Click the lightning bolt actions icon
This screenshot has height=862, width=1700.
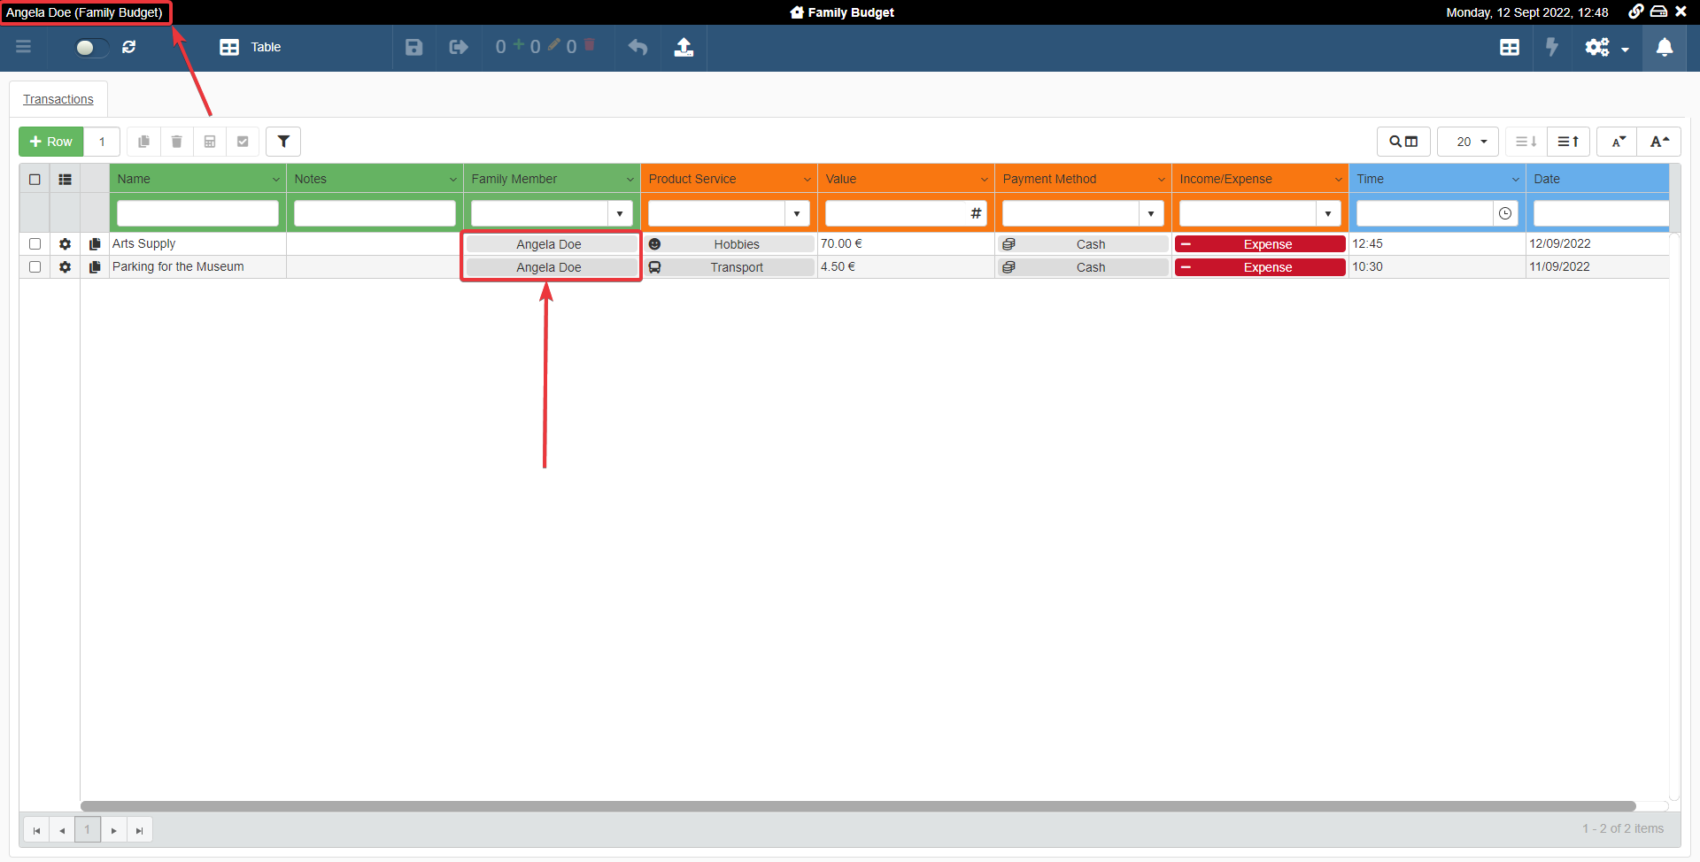(x=1551, y=47)
